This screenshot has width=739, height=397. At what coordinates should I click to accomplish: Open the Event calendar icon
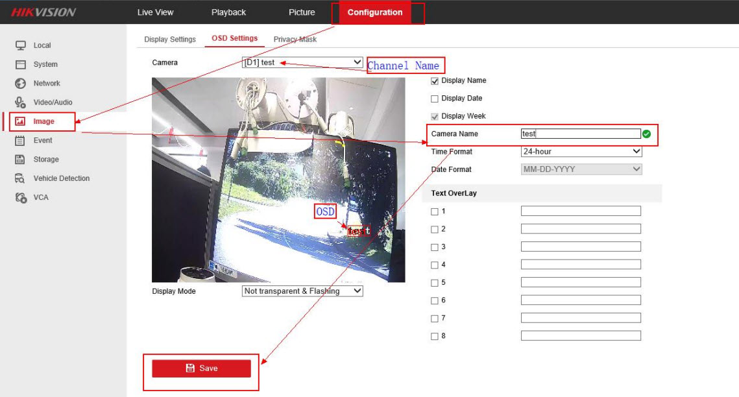[20, 140]
